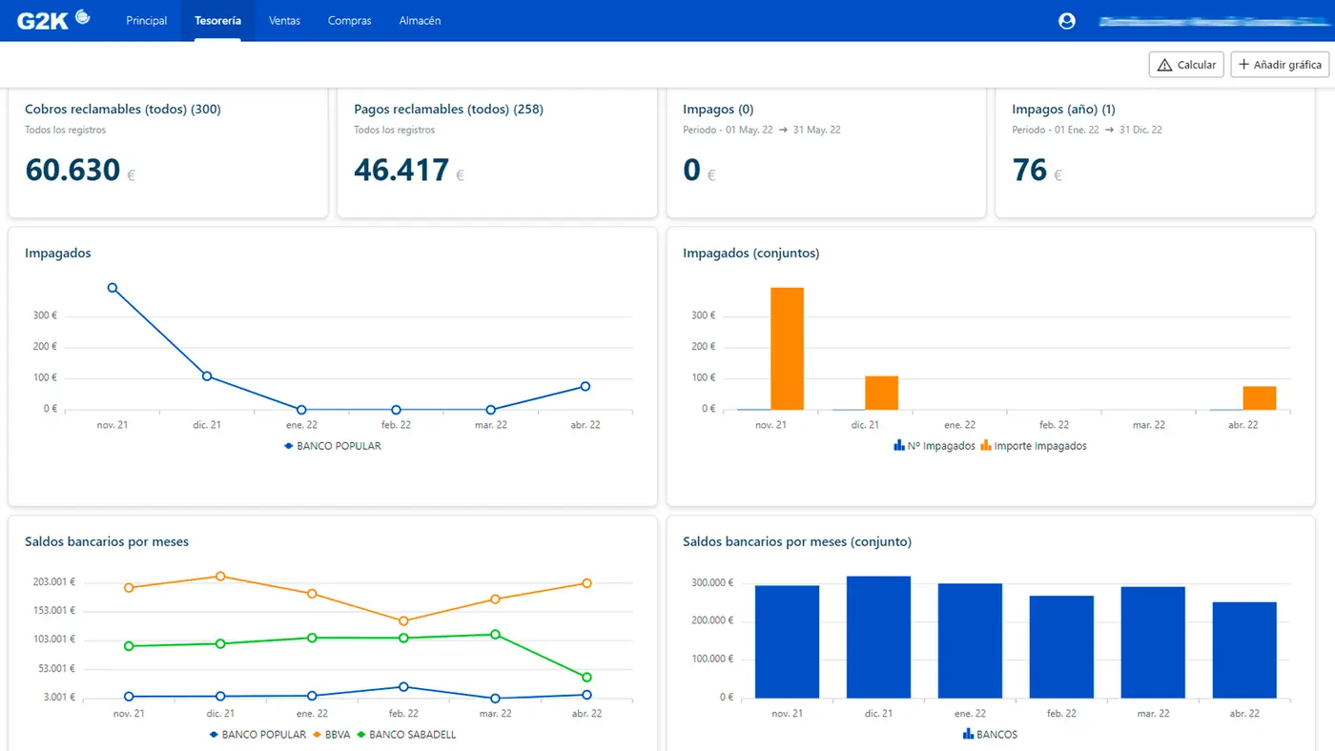Click the orange dic. 21 bar in Impagados (conjuntos)
Screen dimensions: 1335x751
[882, 393]
